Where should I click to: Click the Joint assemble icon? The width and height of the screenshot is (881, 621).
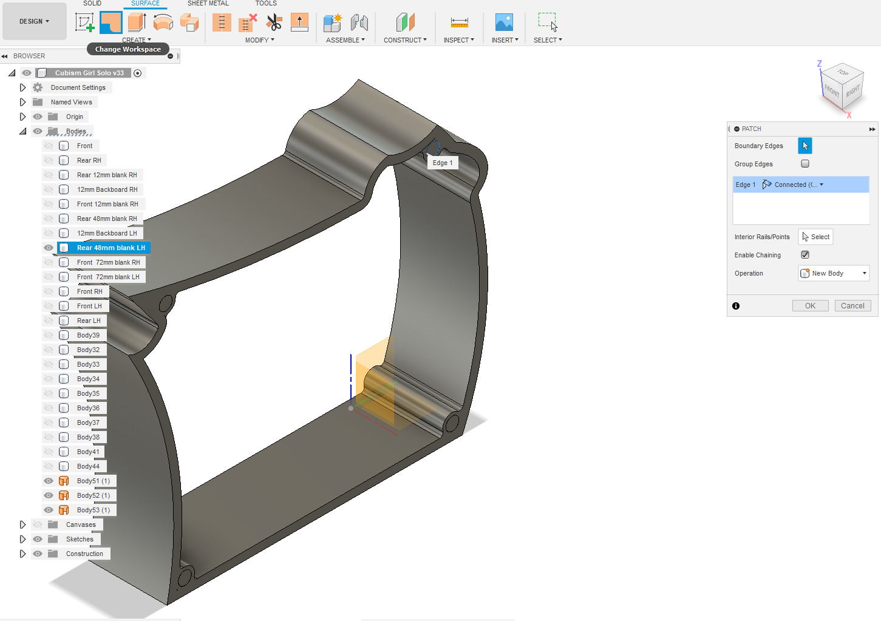[359, 22]
